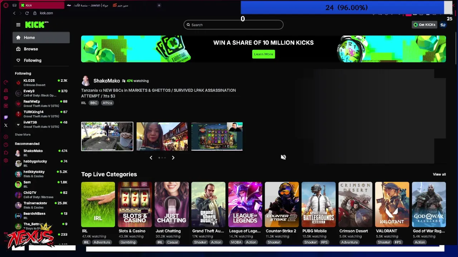Toggle the Kick hamburger sidebar menu

click(18, 25)
